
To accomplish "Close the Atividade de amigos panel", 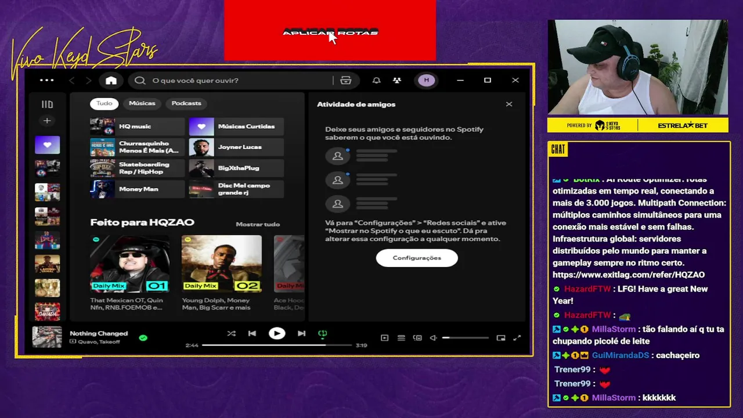I will point(509,105).
